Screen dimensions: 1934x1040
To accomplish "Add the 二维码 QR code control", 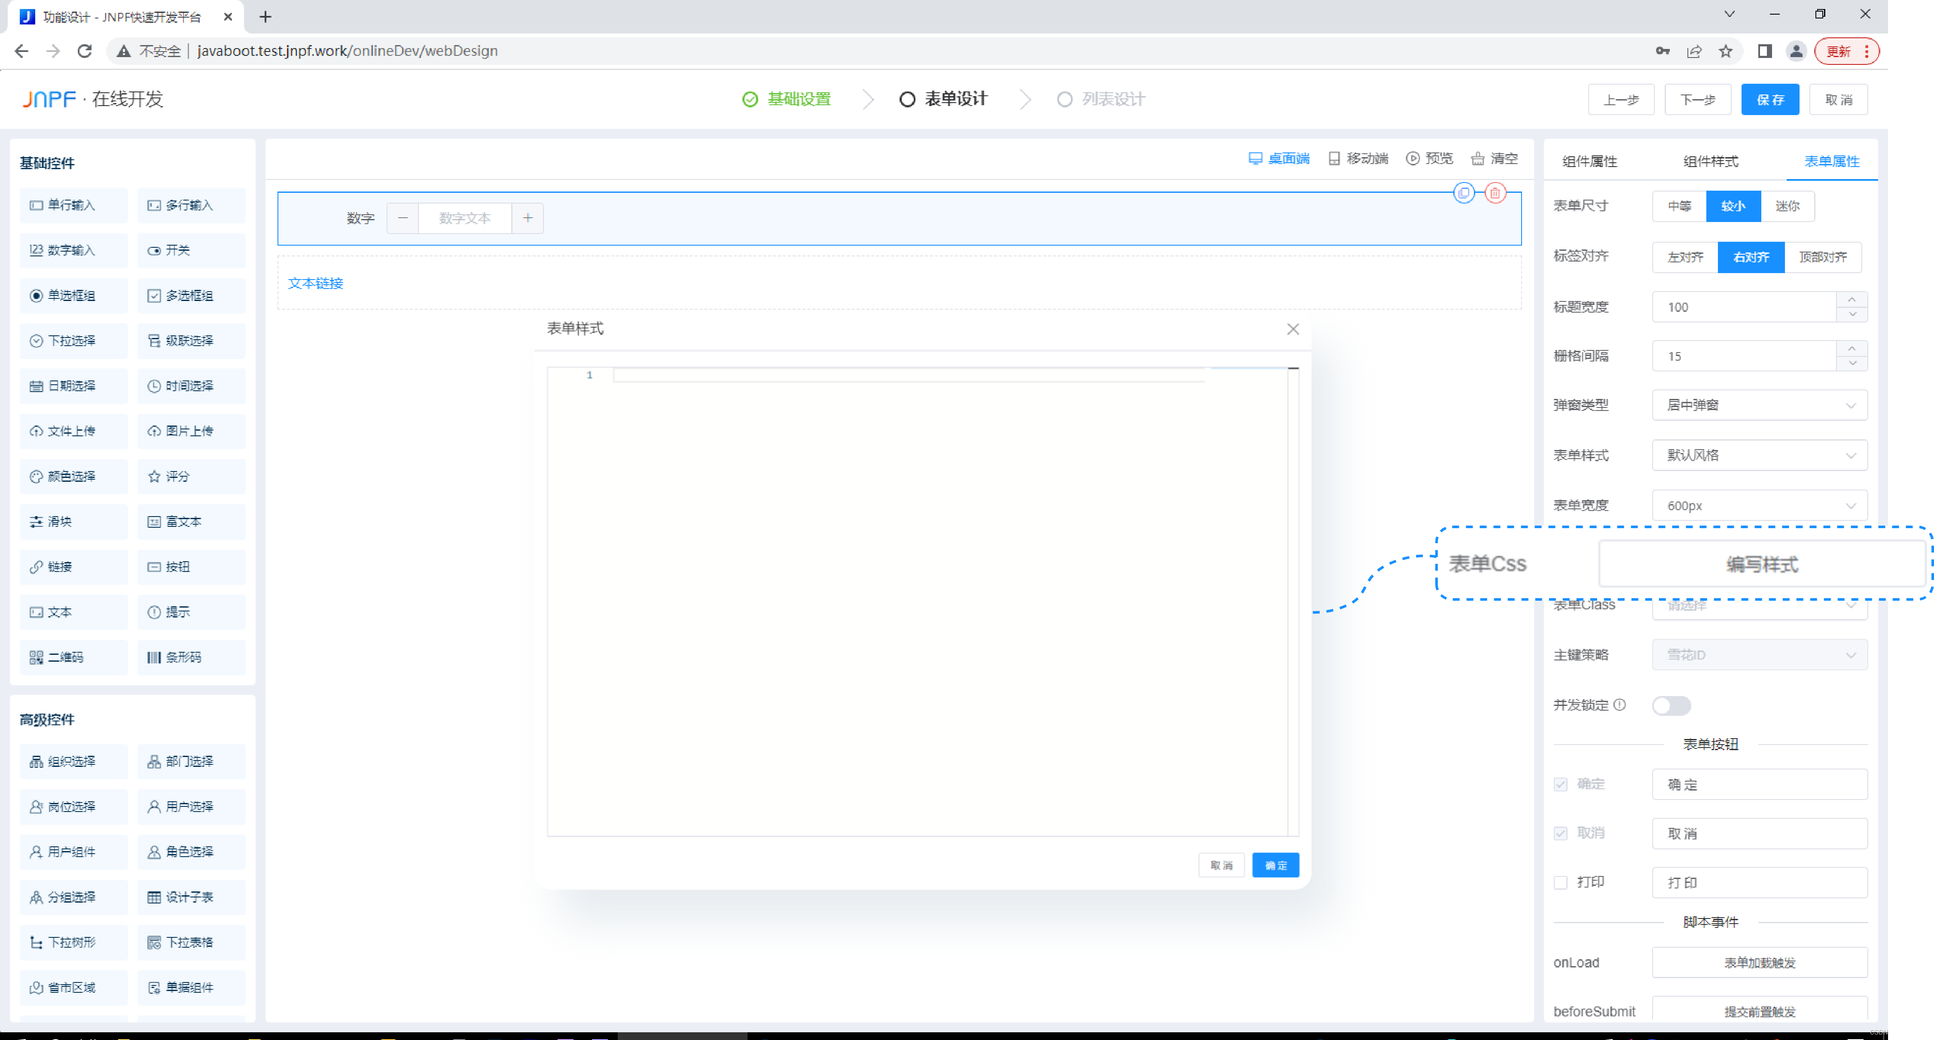I will coord(73,657).
